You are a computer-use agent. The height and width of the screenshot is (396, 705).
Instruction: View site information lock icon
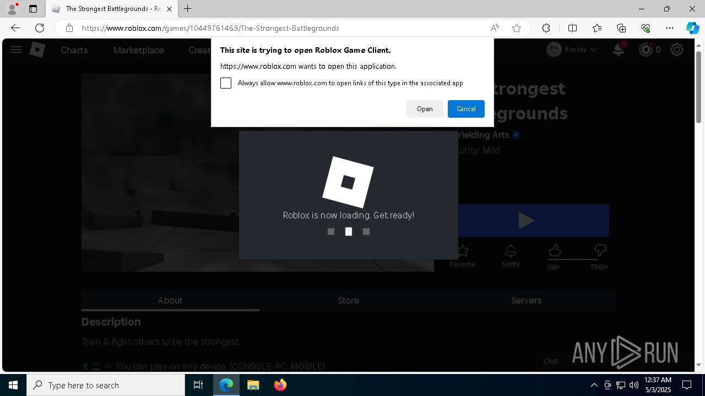pos(69,28)
